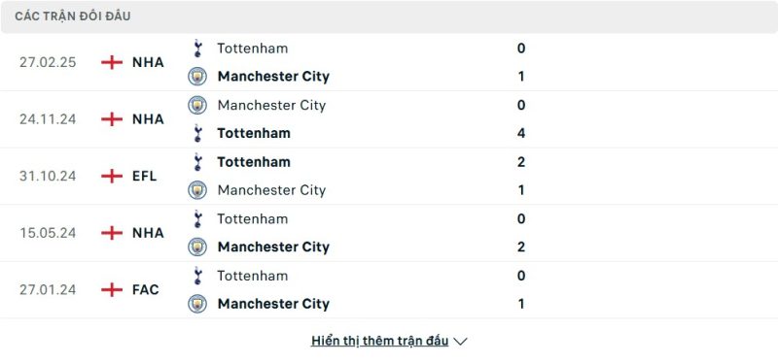Open the NHA league label for 15.05.24
Viewport: 778px width, 363px height.
pos(148,233)
